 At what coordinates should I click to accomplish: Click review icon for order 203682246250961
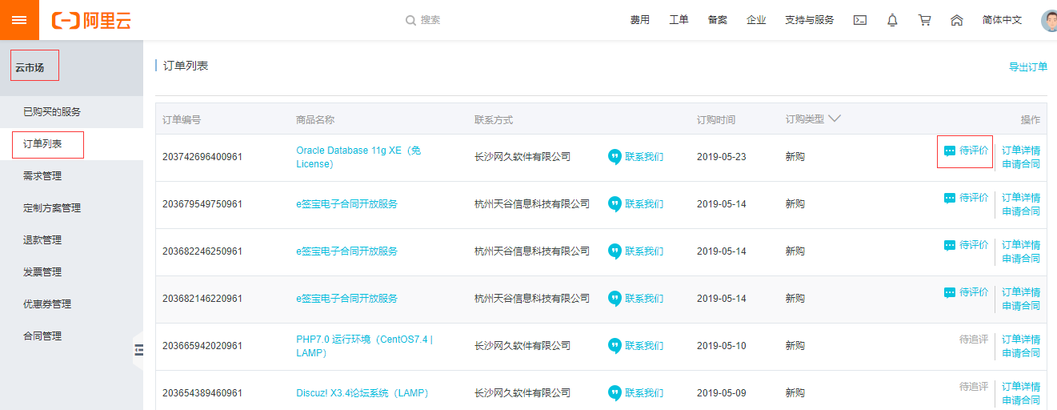[x=950, y=245]
